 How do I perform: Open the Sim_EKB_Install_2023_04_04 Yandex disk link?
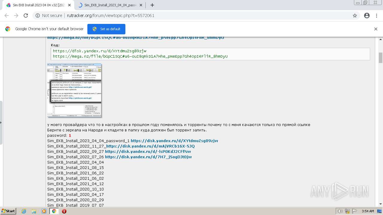pos(174,141)
